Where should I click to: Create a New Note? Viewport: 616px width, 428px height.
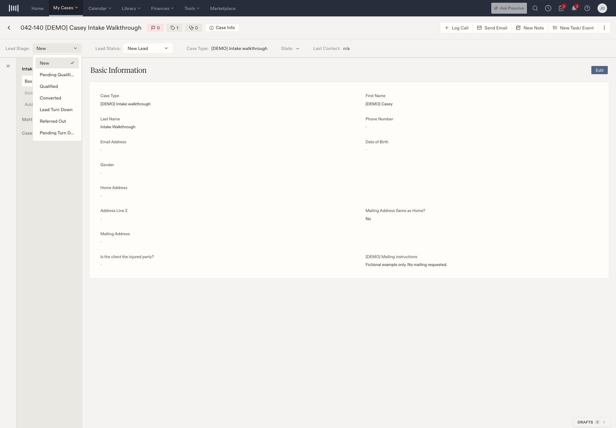click(x=530, y=28)
